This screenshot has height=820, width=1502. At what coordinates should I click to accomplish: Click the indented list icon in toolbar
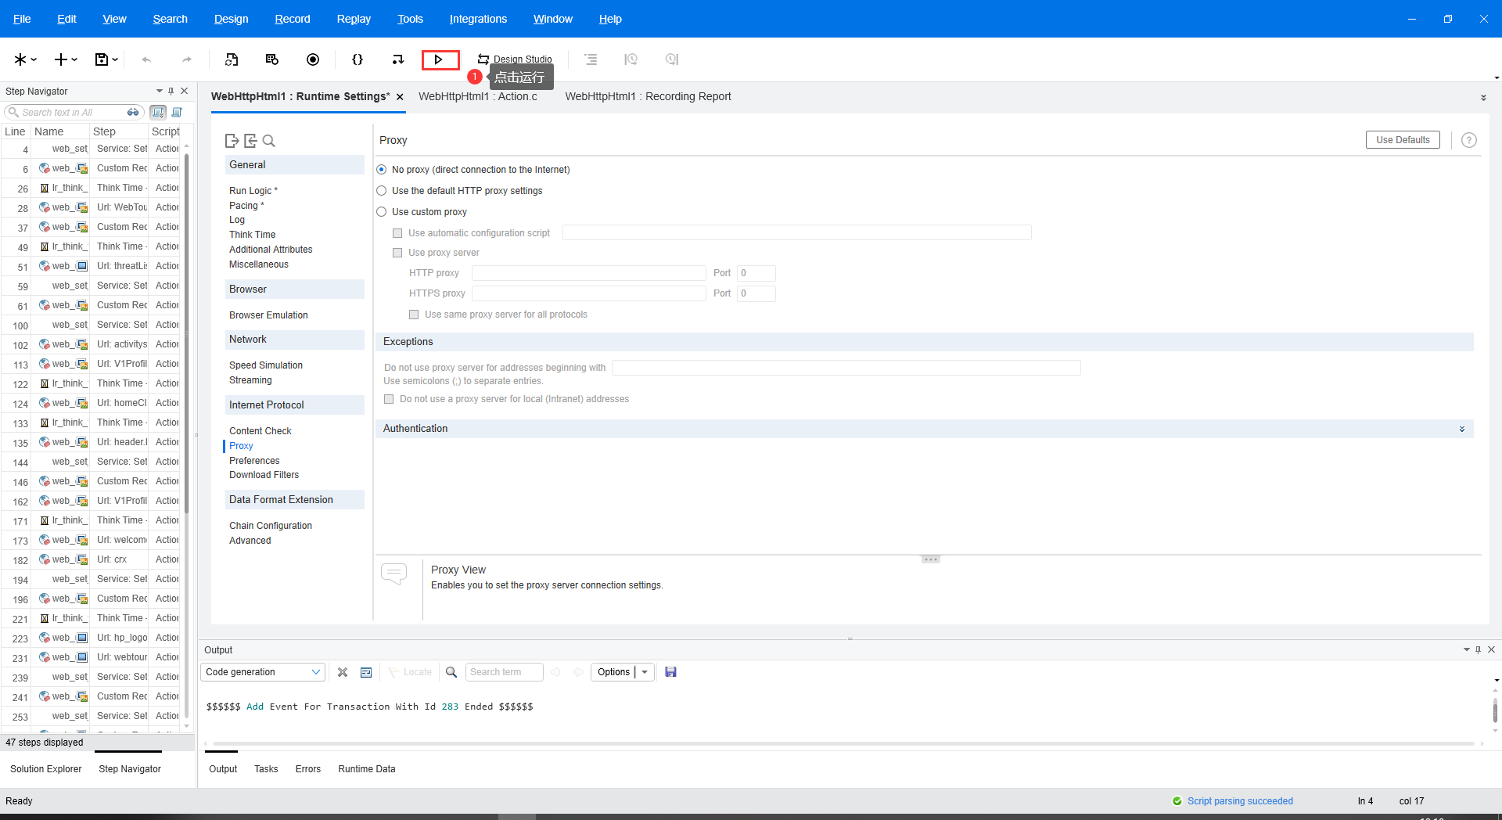tap(591, 59)
